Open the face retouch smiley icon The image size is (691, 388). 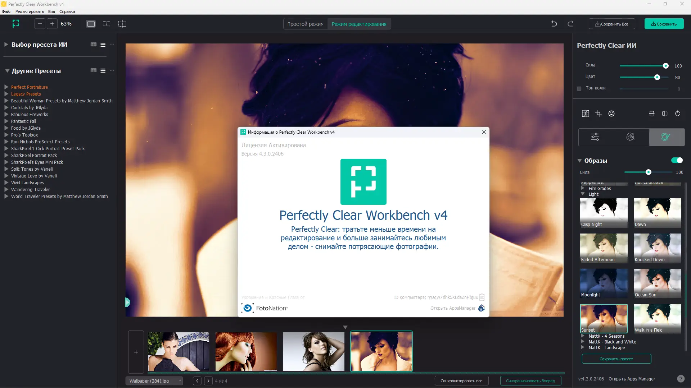pyautogui.click(x=611, y=114)
